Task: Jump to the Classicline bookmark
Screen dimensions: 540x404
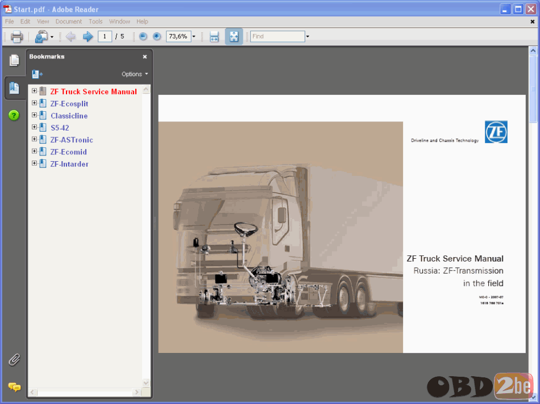Action: pos(69,116)
